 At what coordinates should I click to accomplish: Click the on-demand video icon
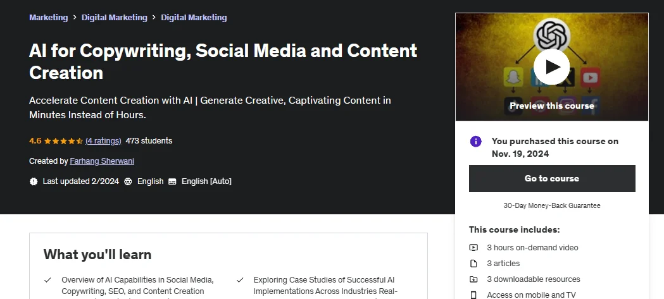click(473, 248)
